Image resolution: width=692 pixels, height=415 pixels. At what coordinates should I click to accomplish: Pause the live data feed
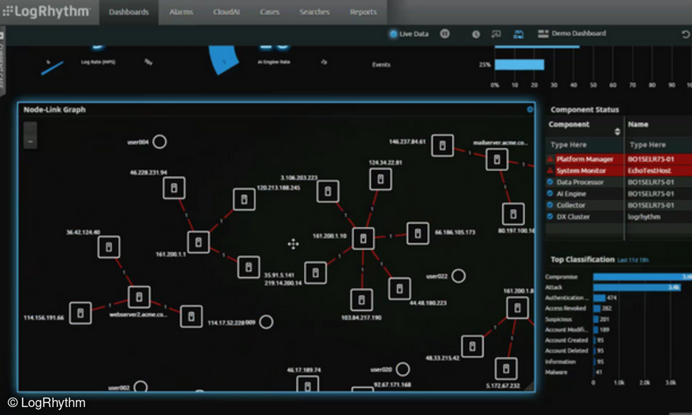(445, 34)
